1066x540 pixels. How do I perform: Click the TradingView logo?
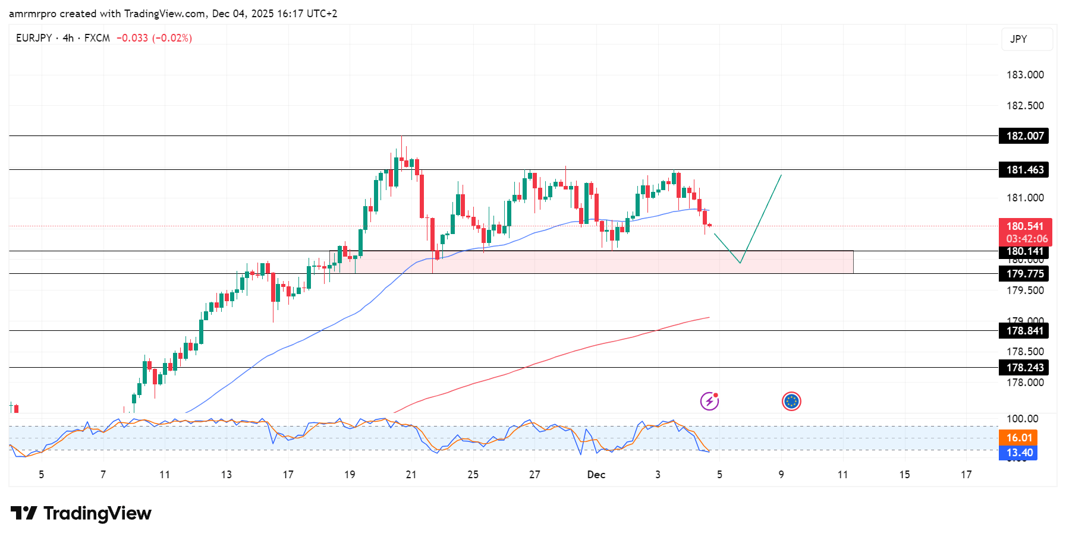click(80, 513)
